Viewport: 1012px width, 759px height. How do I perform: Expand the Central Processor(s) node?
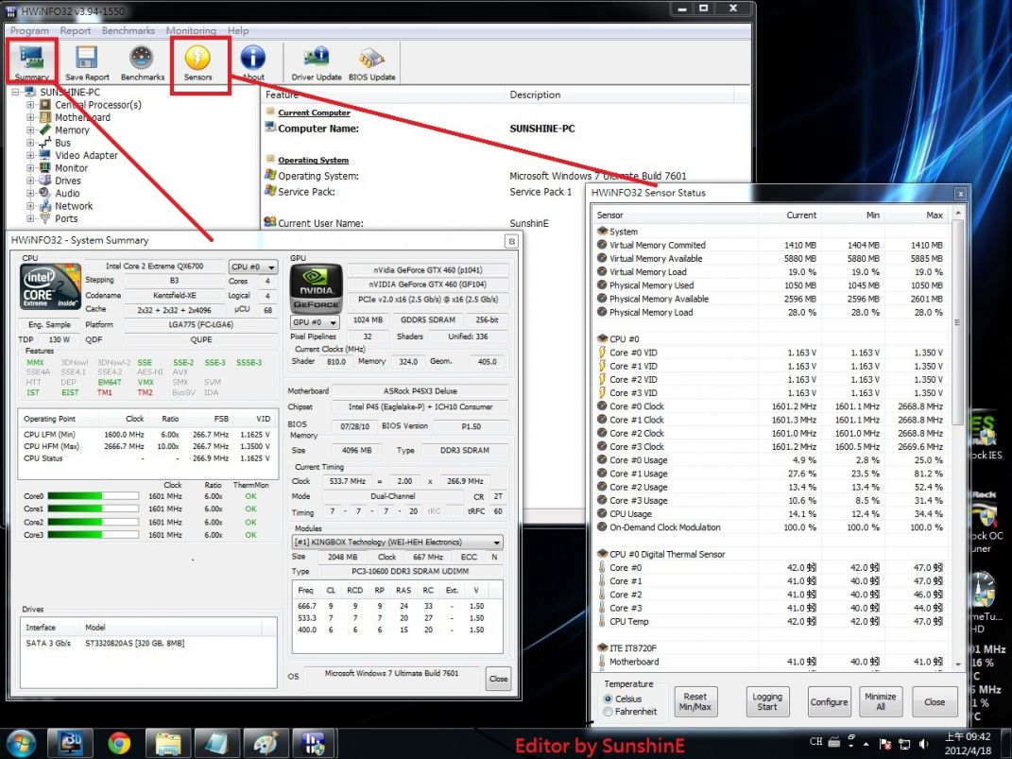pyautogui.click(x=29, y=105)
